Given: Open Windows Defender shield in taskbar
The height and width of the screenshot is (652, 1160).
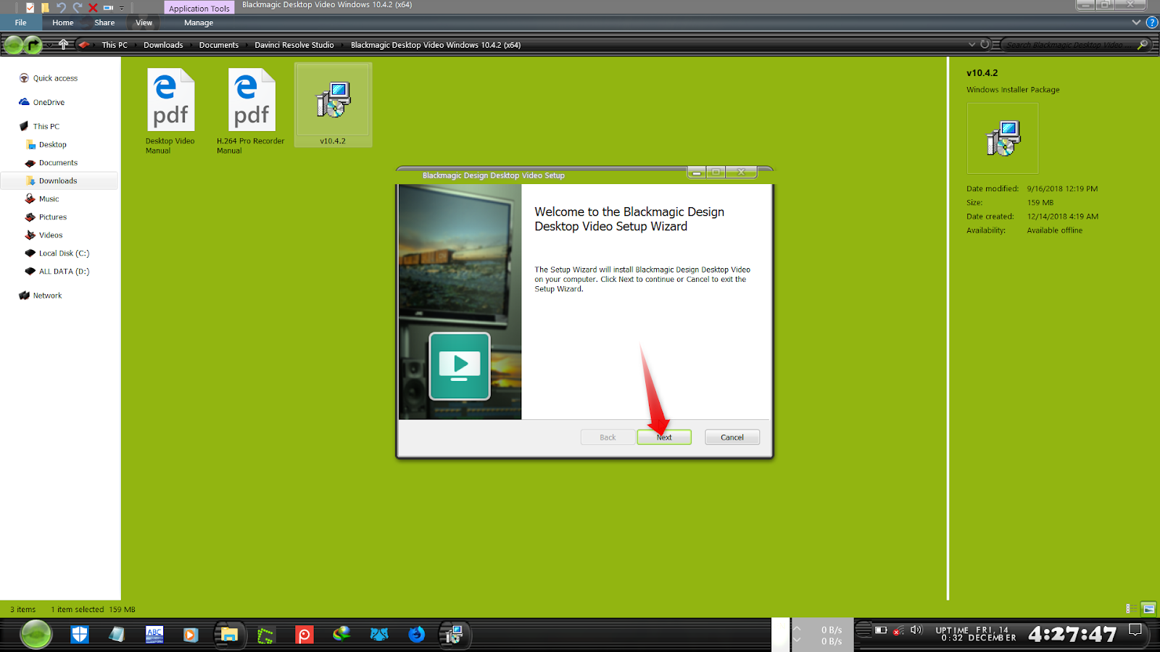Looking at the screenshot, I should (80, 635).
